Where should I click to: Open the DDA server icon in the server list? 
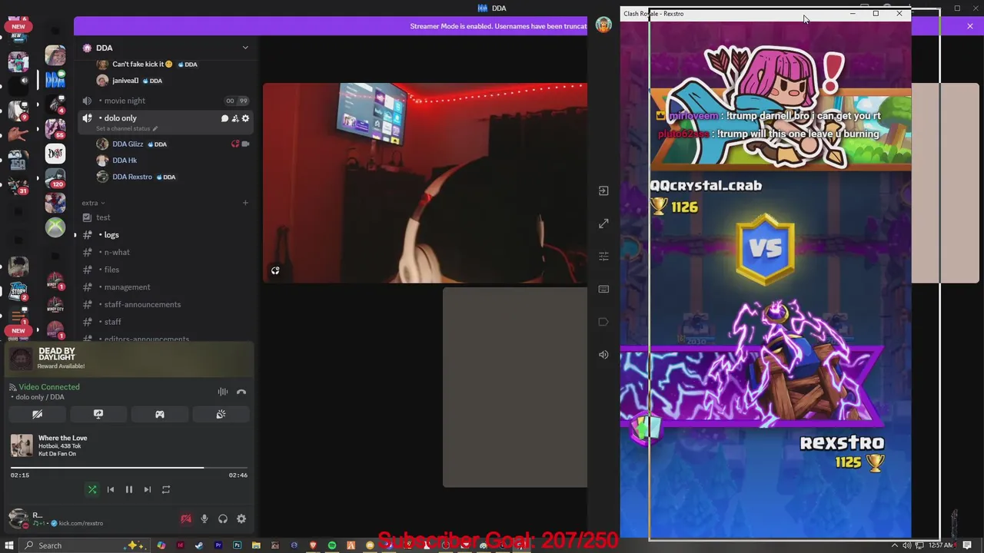pos(55,80)
